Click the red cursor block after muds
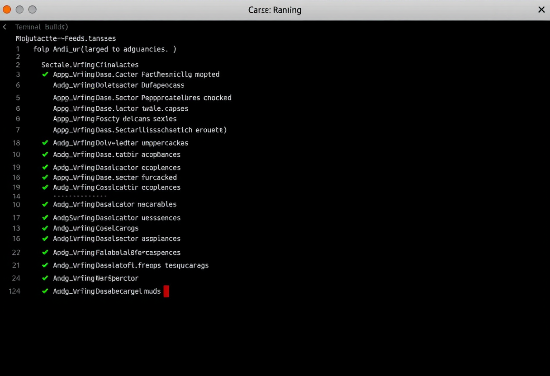The image size is (550, 376). (166, 291)
